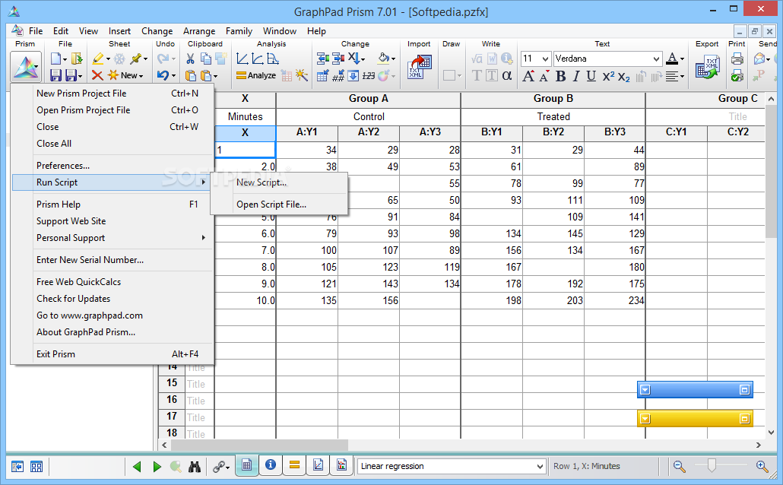Click the fill color paint bucket icon
This screenshot has width=783, height=485.
[x=383, y=59]
